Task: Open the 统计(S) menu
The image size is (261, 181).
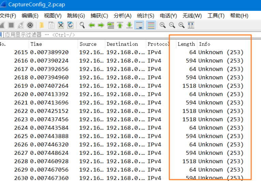Action: [x=145, y=16]
